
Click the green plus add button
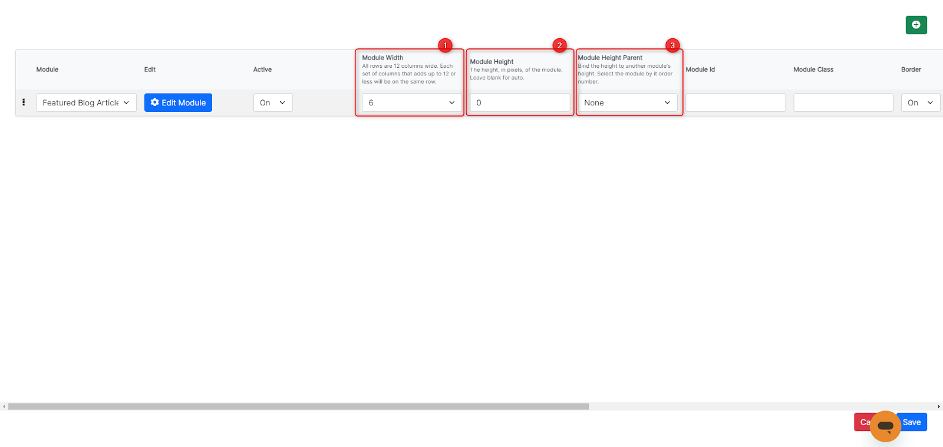(916, 25)
